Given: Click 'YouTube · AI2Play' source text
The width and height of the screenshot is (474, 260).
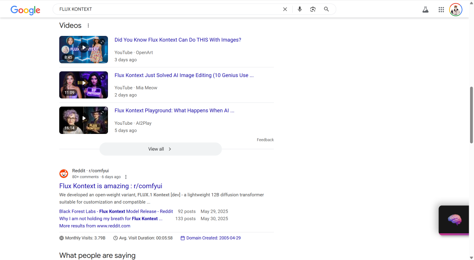Looking at the screenshot, I should [133, 123].
